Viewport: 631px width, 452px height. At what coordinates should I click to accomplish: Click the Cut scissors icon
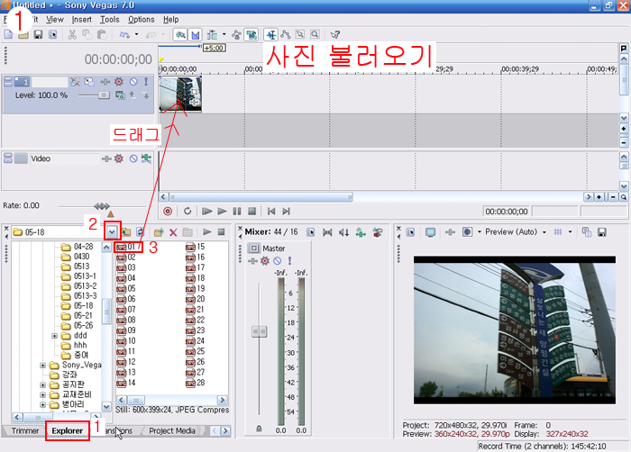tap(72, 35)
